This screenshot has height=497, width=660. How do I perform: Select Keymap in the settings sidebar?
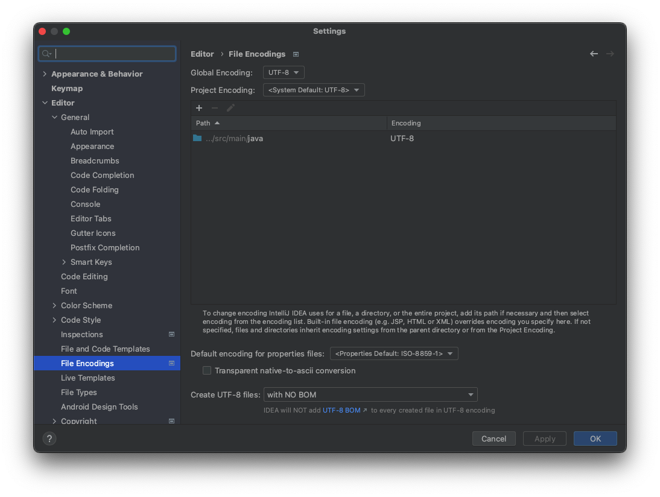click(67, 88)
